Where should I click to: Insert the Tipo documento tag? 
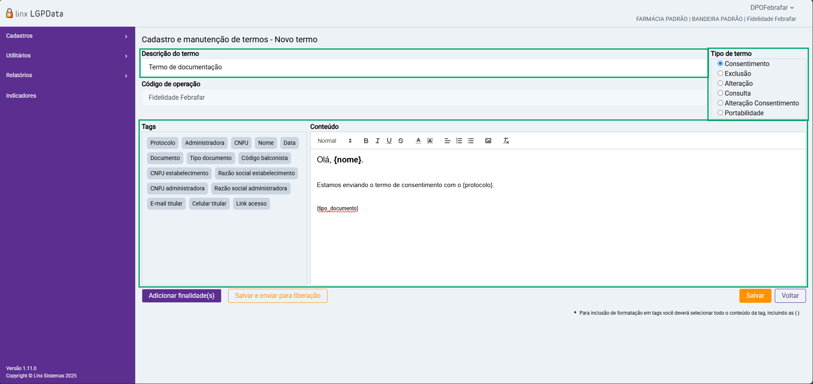point(211,158)
